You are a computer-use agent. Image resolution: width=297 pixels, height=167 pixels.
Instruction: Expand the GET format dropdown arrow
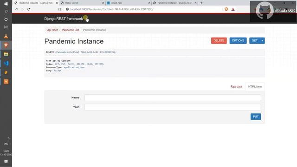(x=262, y=40)
